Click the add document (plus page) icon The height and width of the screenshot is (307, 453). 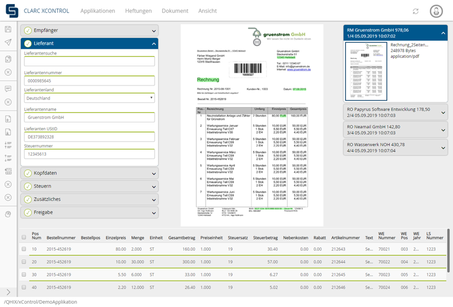tap(8, 119)
